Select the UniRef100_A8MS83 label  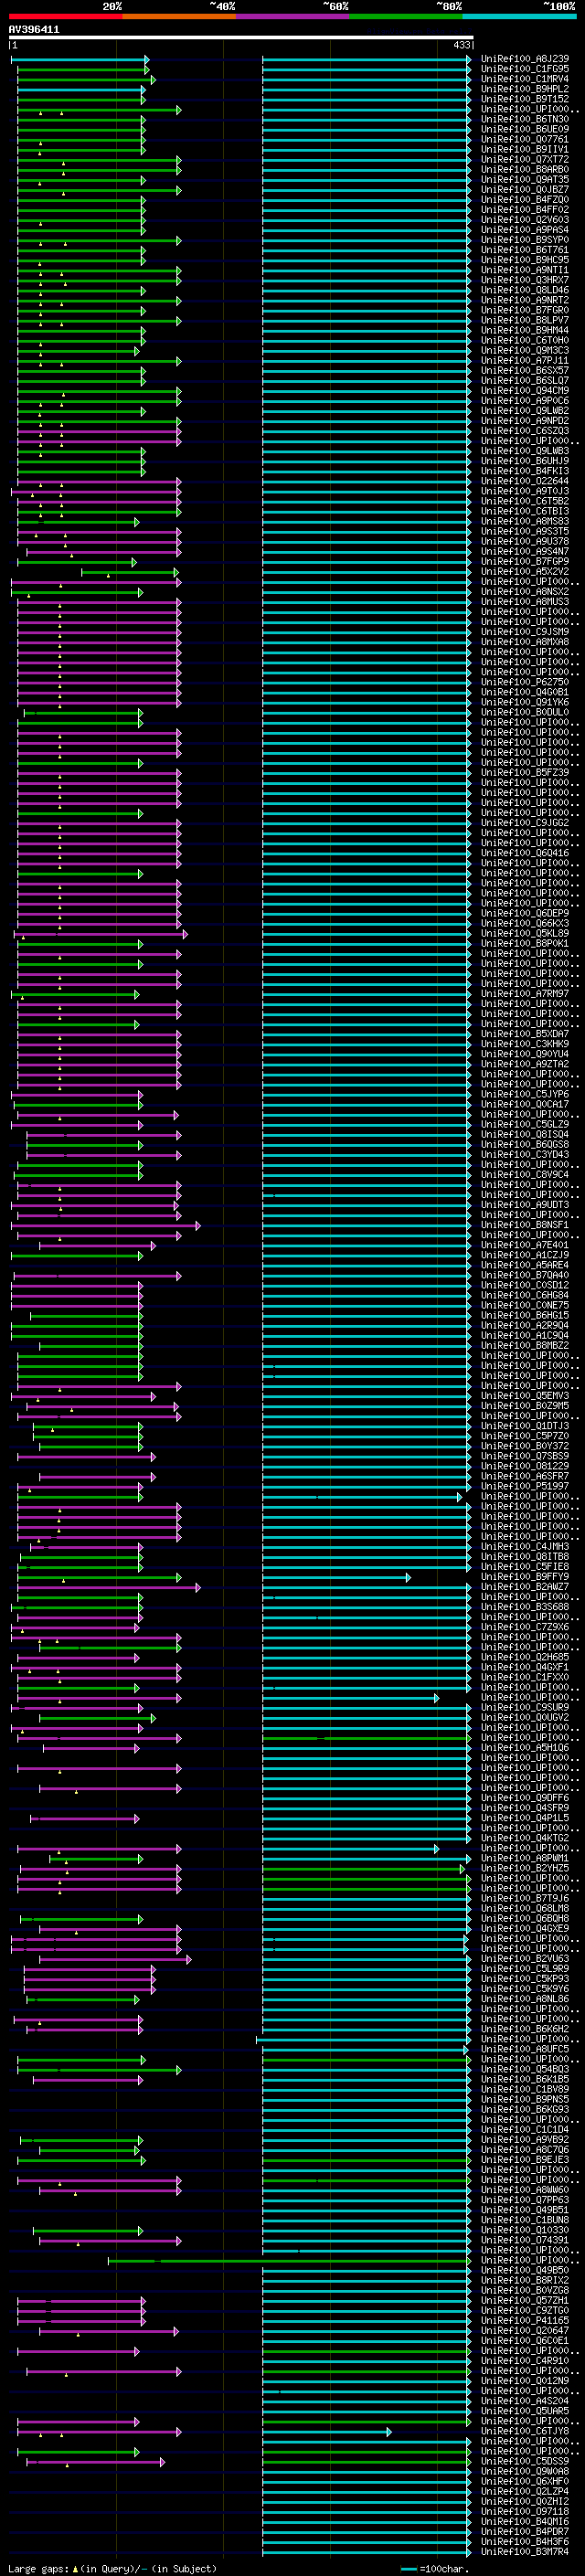coord(525,521)
